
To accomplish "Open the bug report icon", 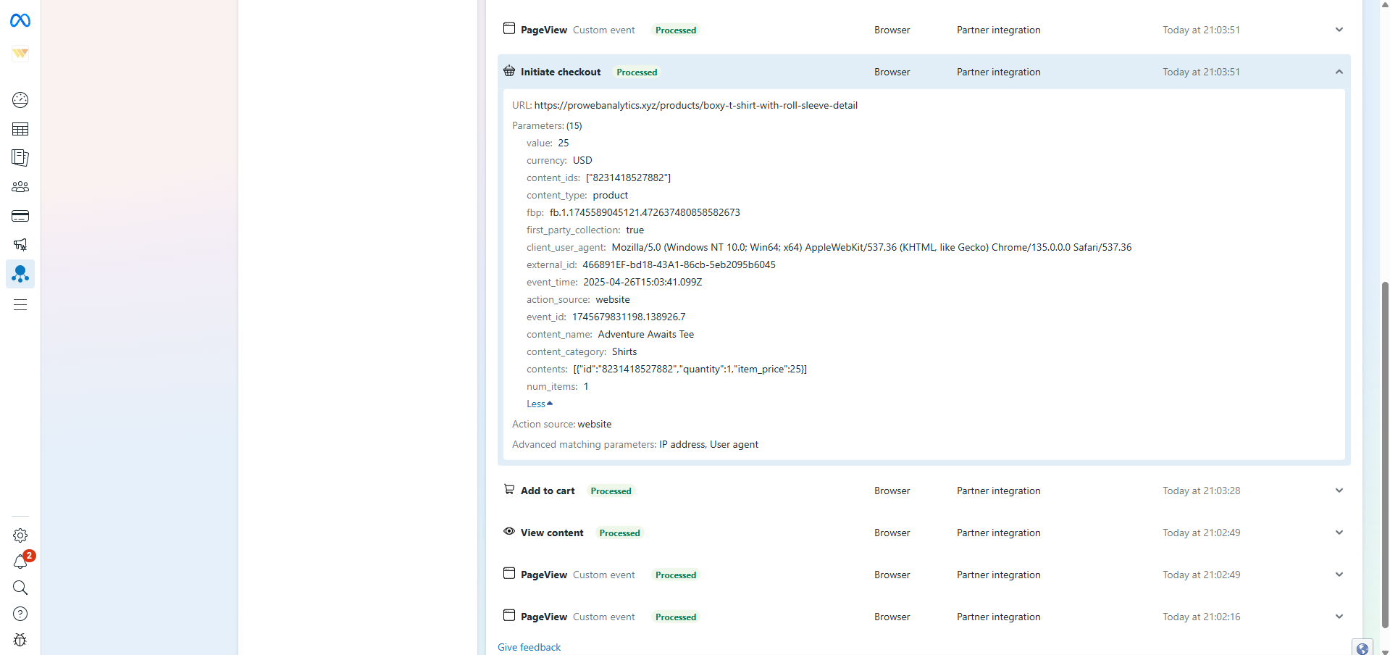I will [20, 640].
